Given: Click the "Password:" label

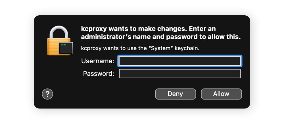Looking at the screenshot, I should pyautogui.click(x=98, y=74).
